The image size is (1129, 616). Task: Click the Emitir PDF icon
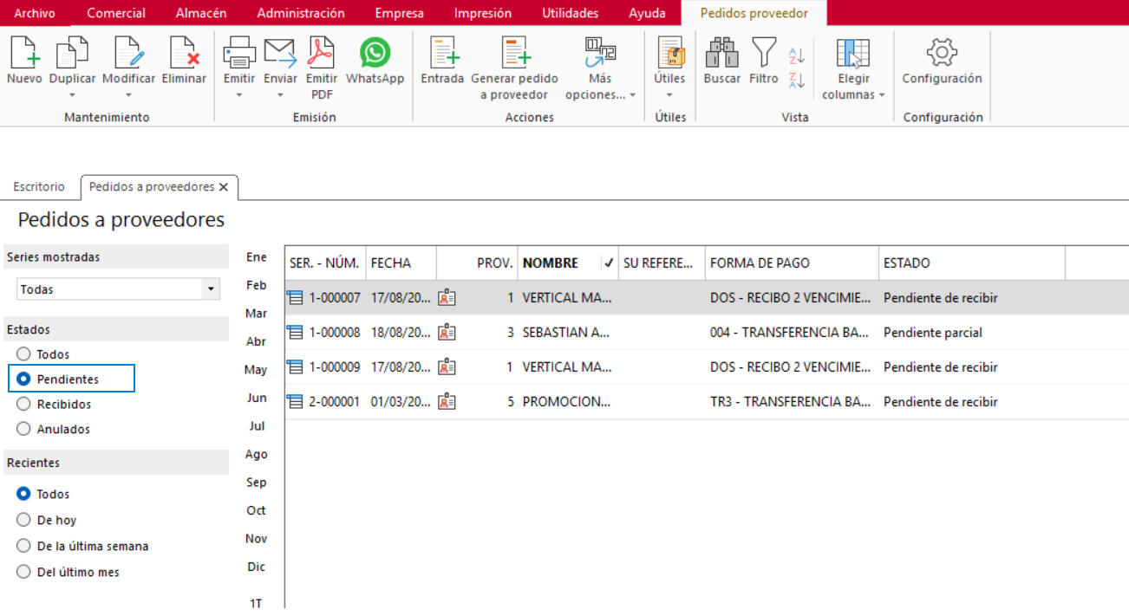(x=323, y=53)
